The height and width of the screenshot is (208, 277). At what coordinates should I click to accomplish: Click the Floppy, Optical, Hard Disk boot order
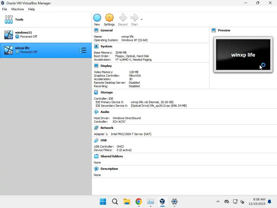click(x=132, y=56)
